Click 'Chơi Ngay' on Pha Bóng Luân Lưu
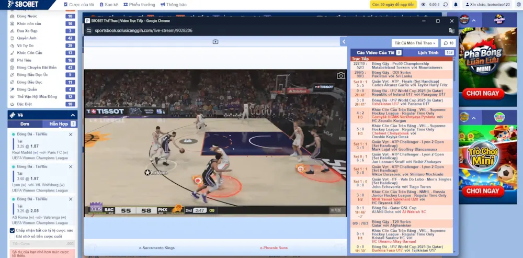 click(483, 93)
